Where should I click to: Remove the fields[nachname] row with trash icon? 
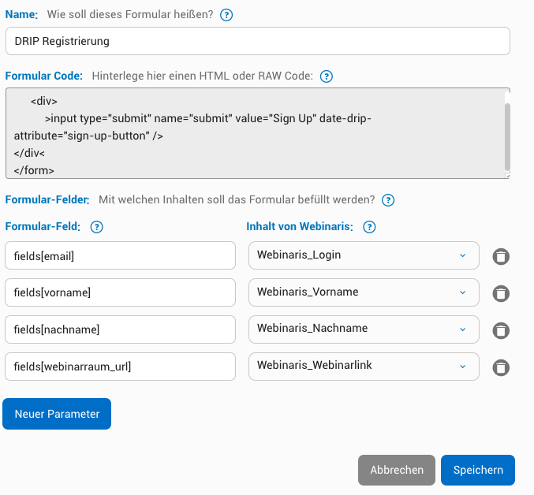[501, 330]
